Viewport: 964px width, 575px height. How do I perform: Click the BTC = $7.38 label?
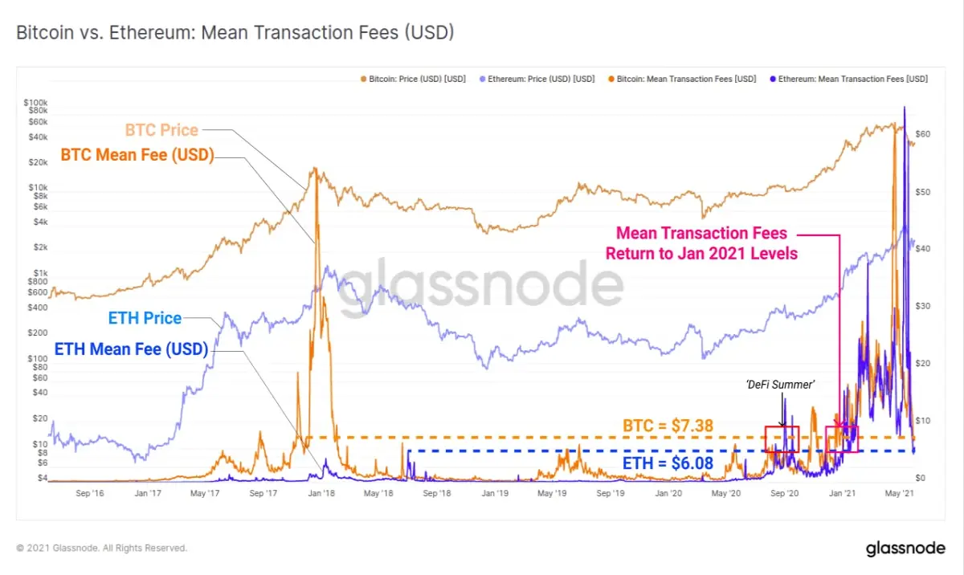(668, 426)
